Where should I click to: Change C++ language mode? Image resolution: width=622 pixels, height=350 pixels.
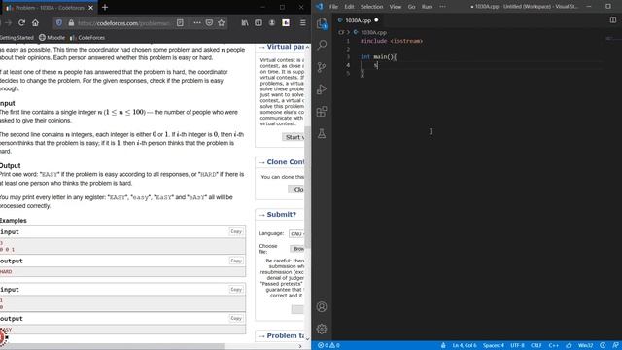coord(553,345)
